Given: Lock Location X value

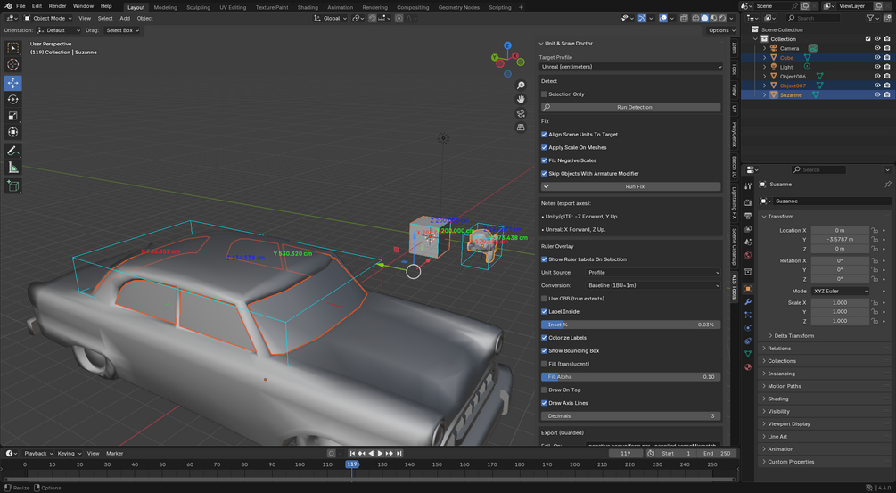Looking at the screenshot, I should 875,230.
